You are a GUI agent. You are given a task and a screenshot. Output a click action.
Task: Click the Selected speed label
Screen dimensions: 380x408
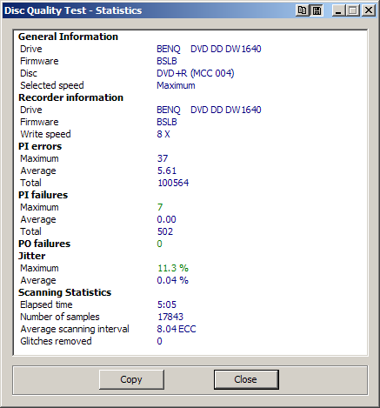click(52, 85)
